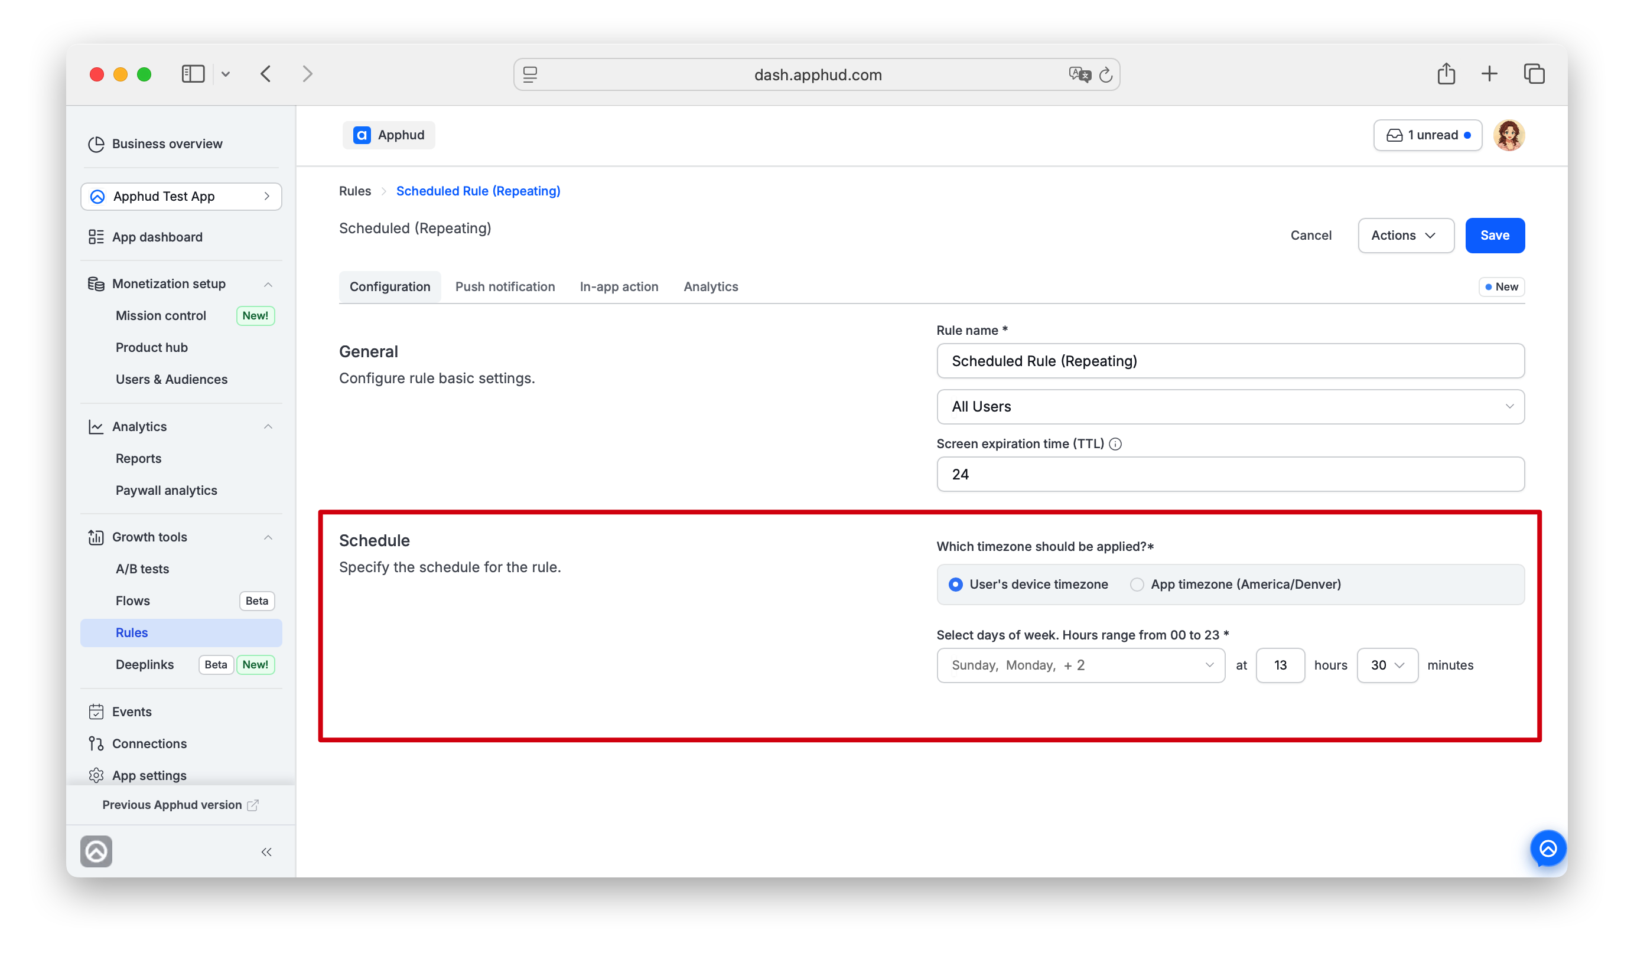Click the New status badge
The height and width of the screenshot is (966, 1634).
tap(1501, 286)
